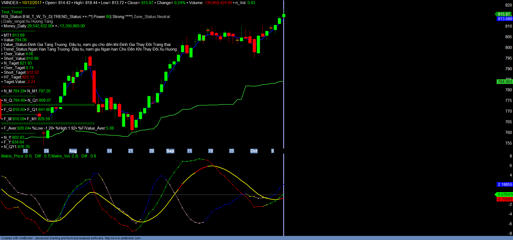
Task: Select the date label 18 on time axis
Action: click(x=211, y=151)
